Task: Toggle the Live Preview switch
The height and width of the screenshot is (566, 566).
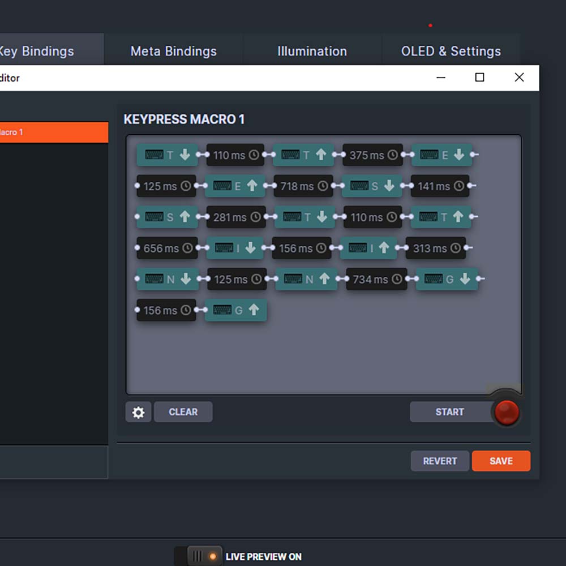Action: point(204,556)
